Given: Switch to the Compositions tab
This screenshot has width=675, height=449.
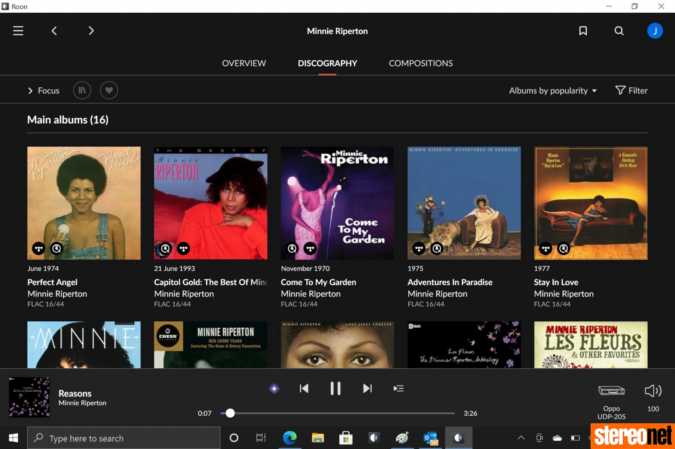Looking at the screenshot, I should [x=421, y=63].
